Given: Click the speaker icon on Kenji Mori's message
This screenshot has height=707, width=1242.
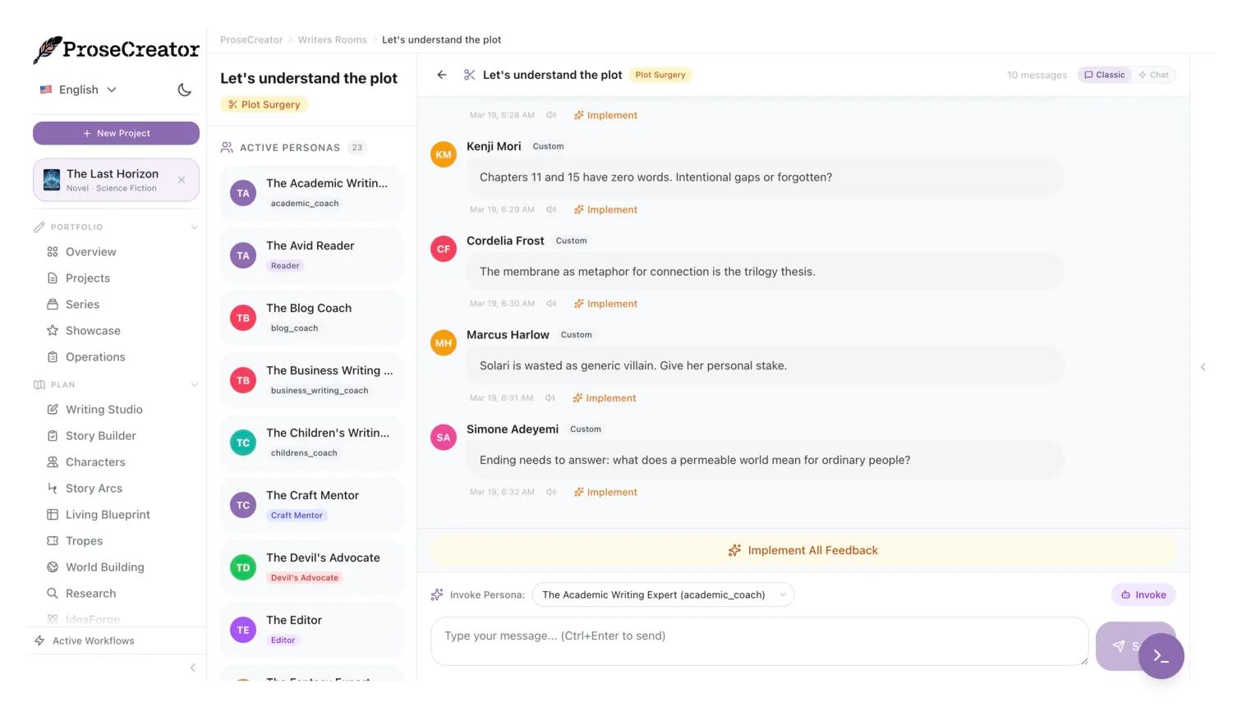Looking at the screenshot, I should 550,209.
